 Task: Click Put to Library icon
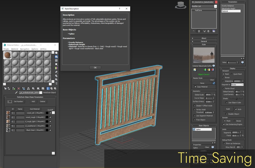pos(33,88)
